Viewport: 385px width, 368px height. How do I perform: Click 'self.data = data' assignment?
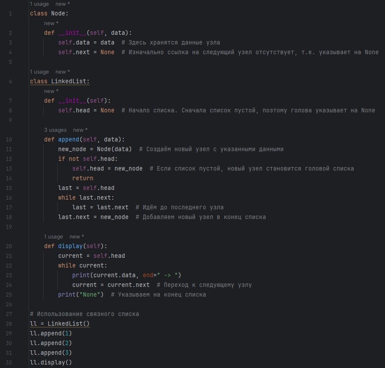coord(86,42)
